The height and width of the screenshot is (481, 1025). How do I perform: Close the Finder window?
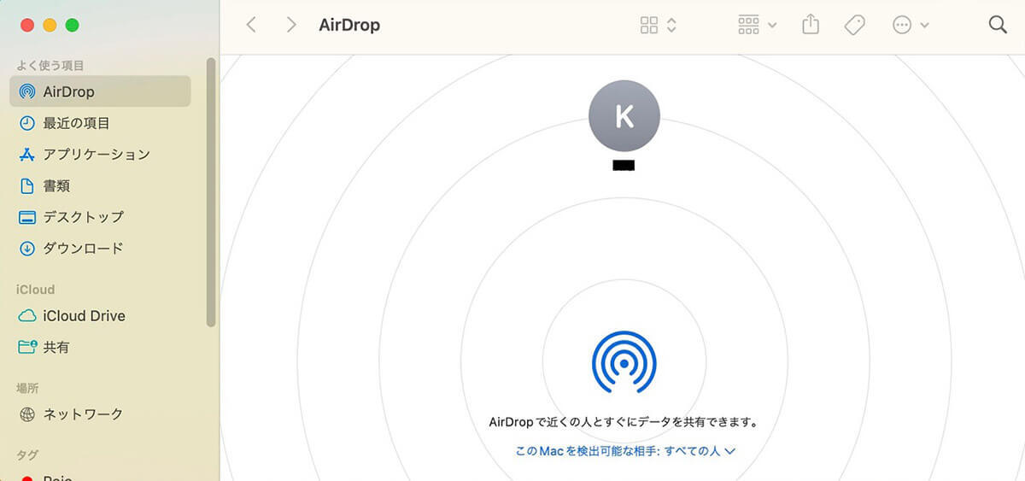[27, 25]
